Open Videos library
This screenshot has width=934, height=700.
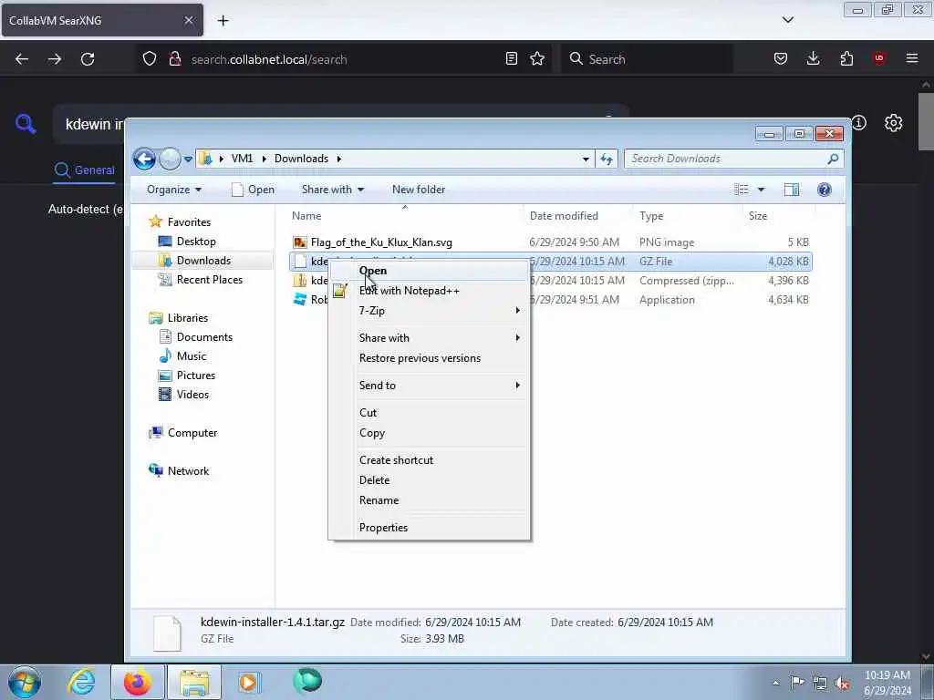[192, 394]
